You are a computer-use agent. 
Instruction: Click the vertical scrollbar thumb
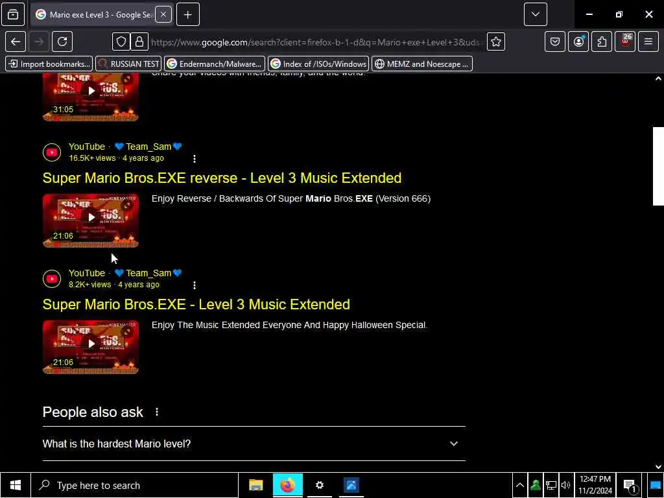658,166
